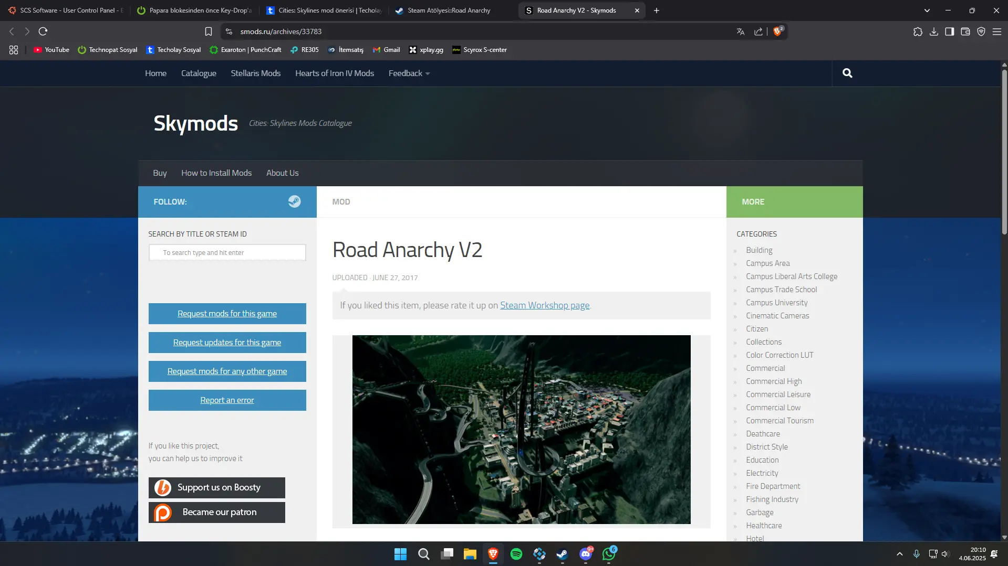The width and height of the screenshot is (1008, 566).
Task: Open the Catalogue menu item
Action: (199, 73)
